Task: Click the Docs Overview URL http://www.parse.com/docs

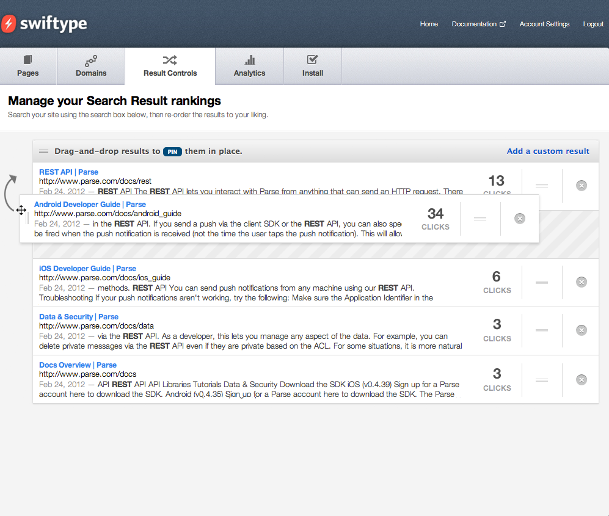Action: (x=88, y=374)
